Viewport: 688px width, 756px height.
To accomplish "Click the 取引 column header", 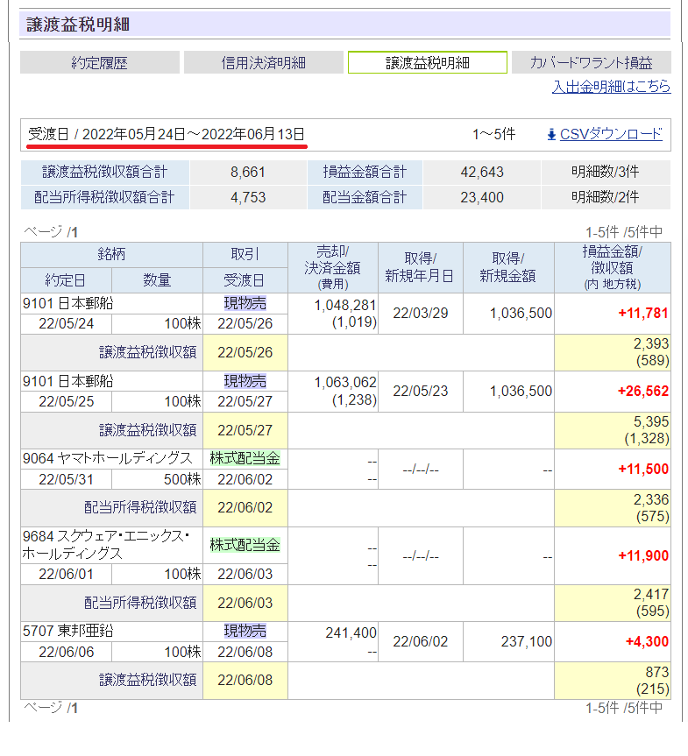I will click(245, 255).
